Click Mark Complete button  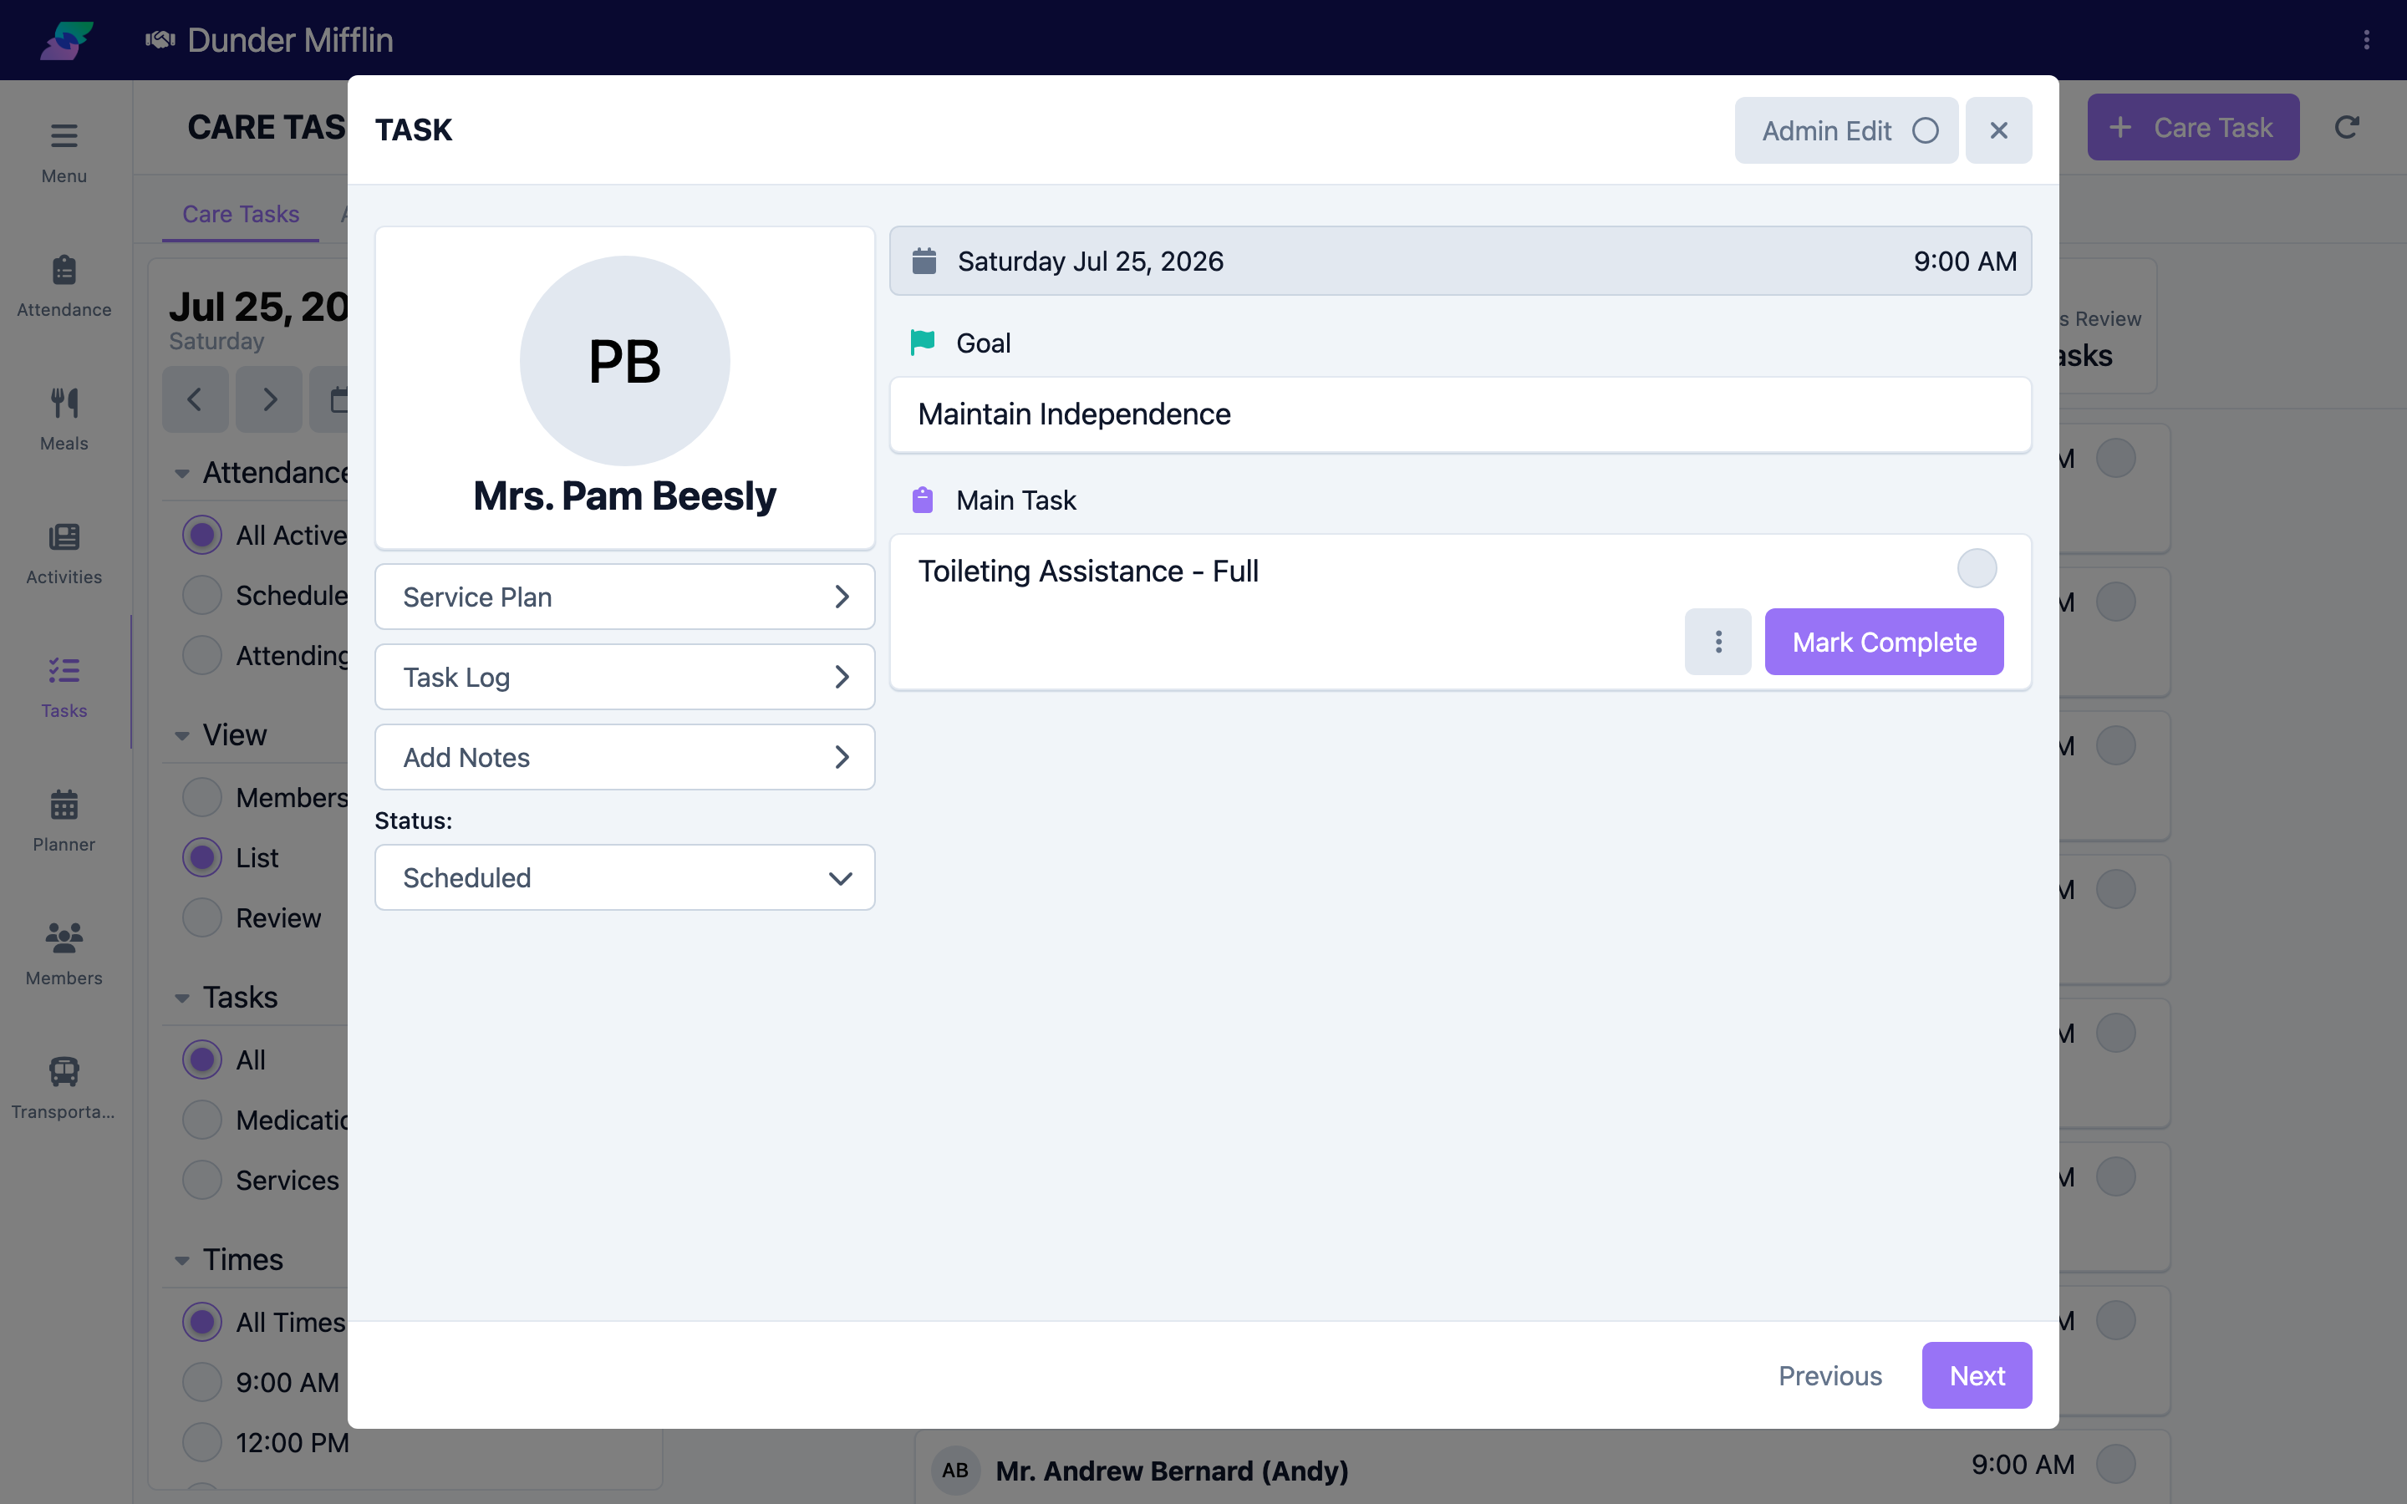[x=1884, y=642]
